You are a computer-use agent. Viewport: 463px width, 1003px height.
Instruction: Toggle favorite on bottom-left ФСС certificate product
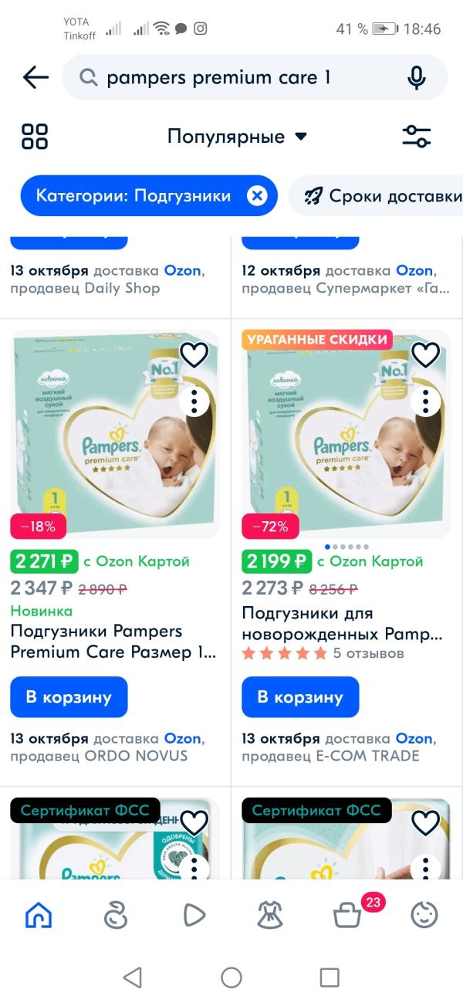click(x=194, y=823)
